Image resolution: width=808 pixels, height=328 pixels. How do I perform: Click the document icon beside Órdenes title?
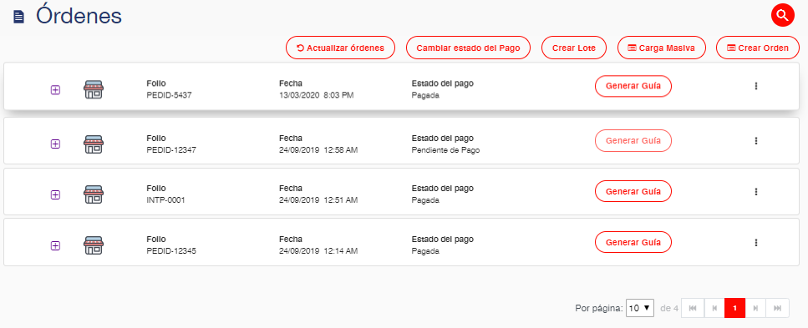pos(19,17)
